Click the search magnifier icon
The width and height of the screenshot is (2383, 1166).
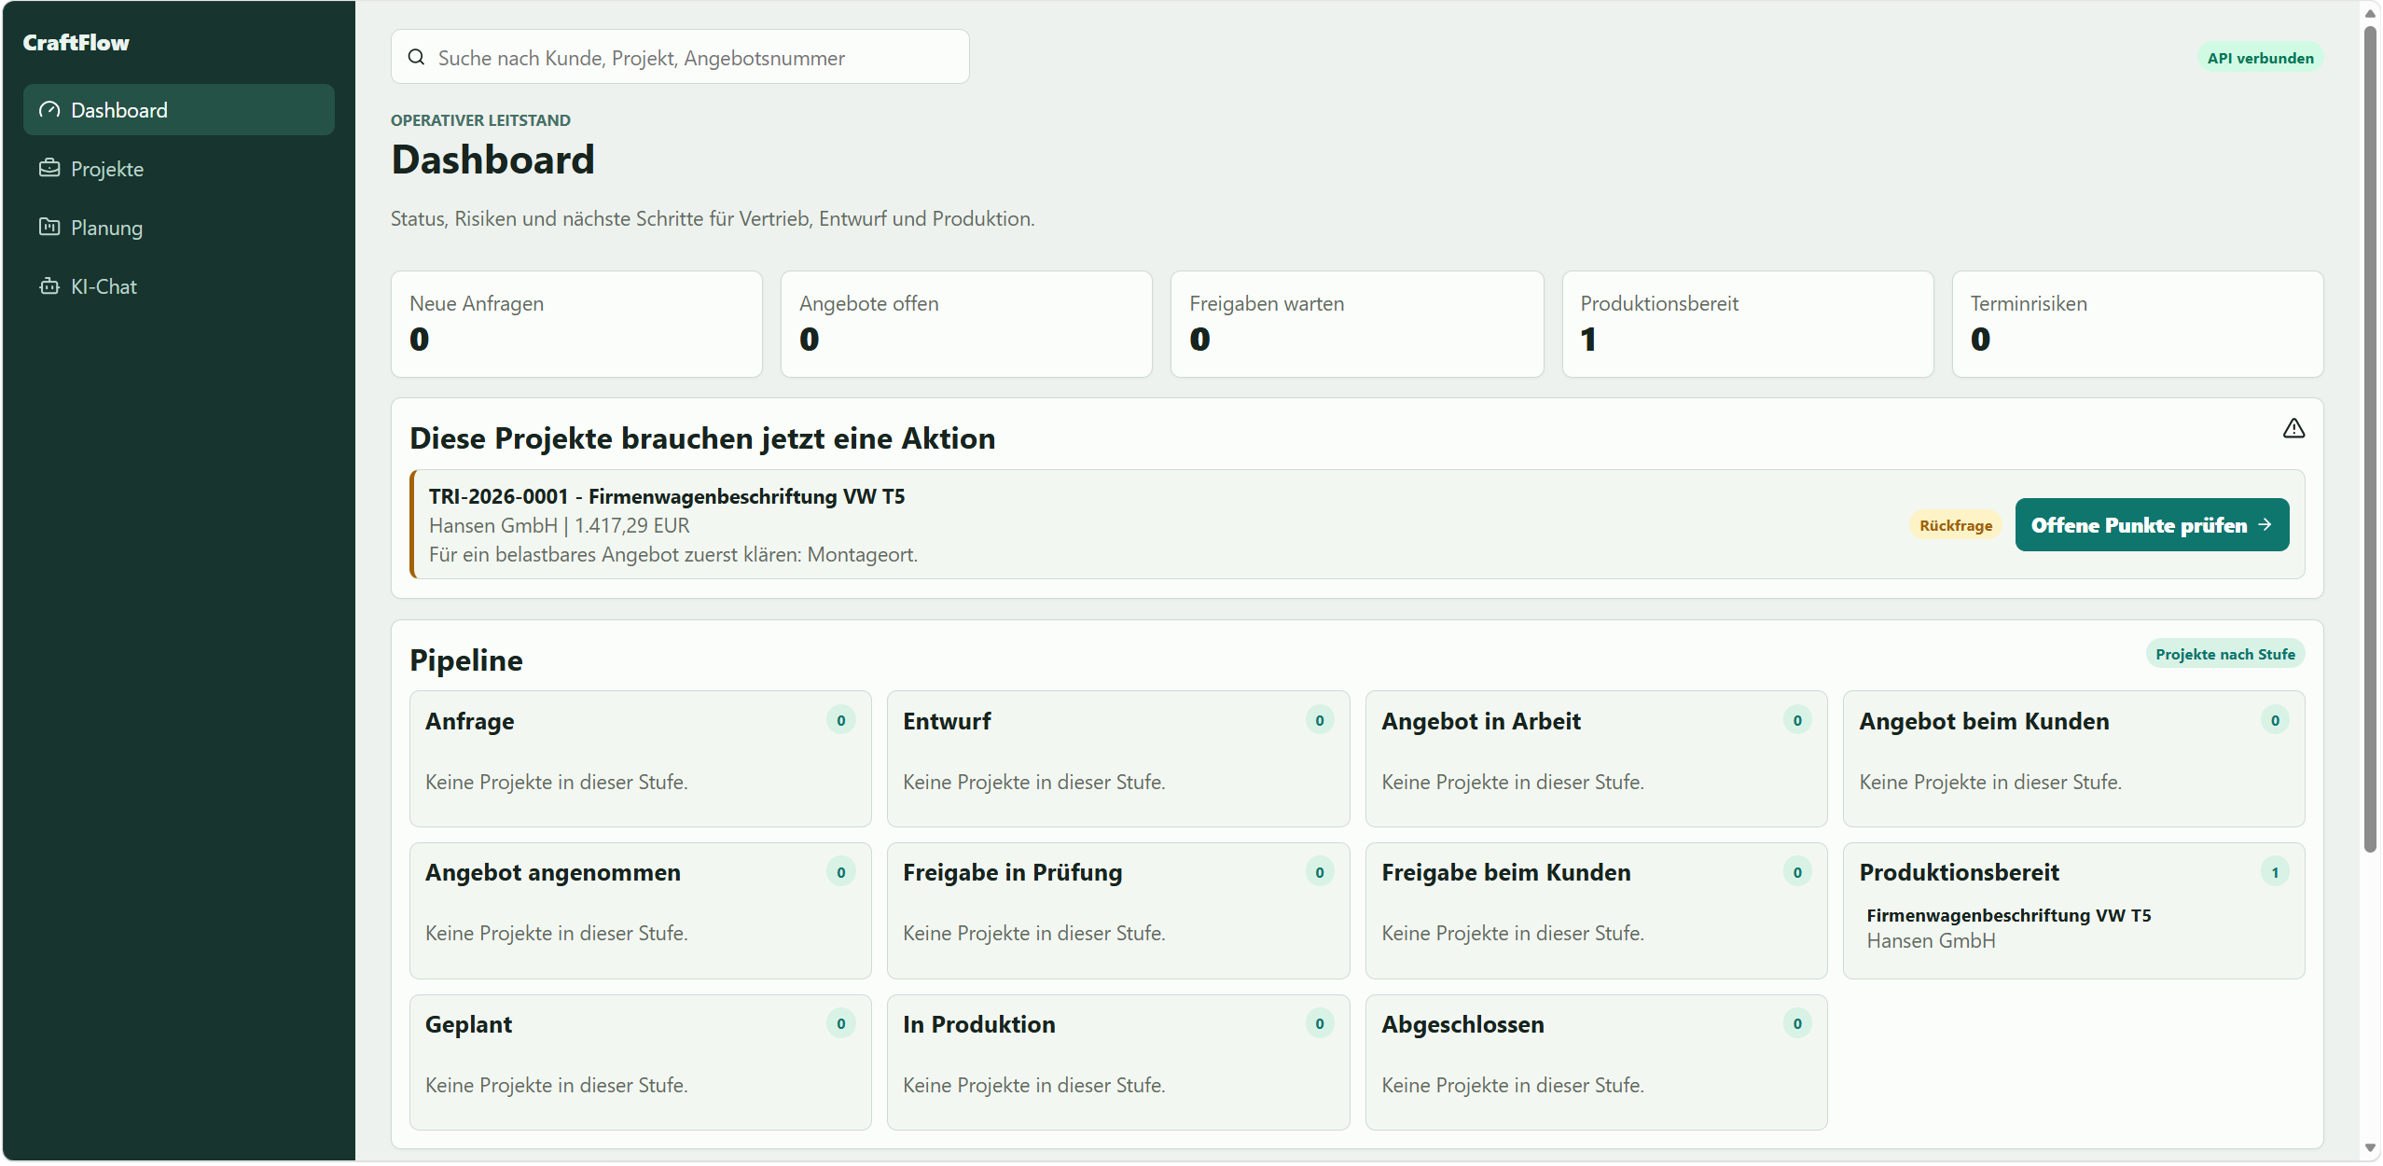coord(416,57)
